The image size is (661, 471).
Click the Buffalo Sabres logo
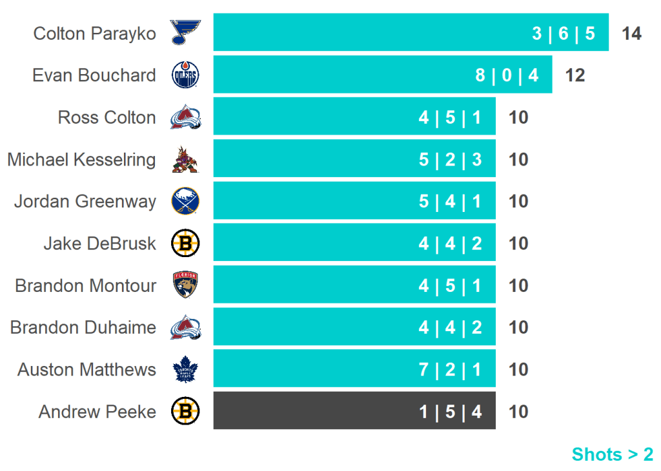point(185,201)
